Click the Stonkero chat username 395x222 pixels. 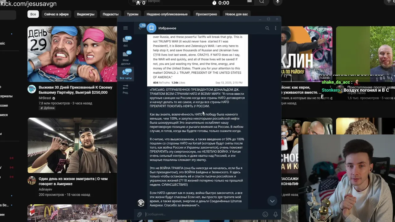coord(331,90)
